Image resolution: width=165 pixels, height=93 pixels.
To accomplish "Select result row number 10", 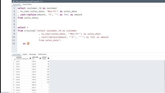I will coord(14,85).
